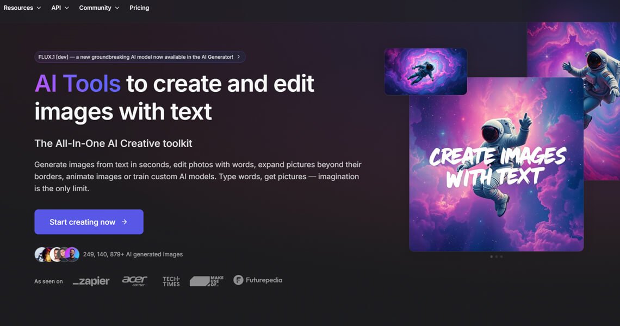Select the first carousel dot indicator

[x=491, y=256]
